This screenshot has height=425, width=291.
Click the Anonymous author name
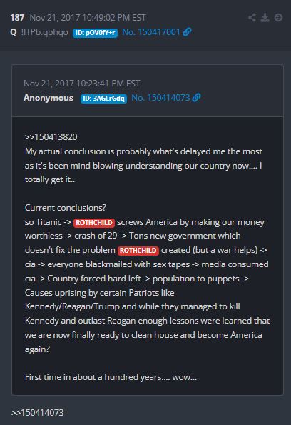[x=48, y=98]
